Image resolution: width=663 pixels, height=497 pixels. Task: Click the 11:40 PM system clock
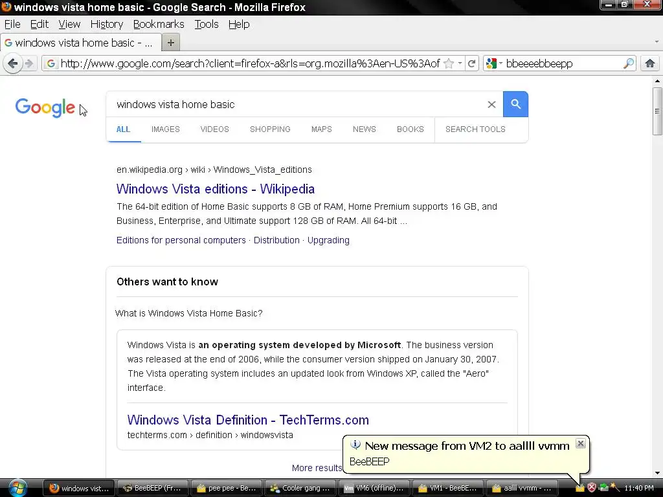[x=639, y=488]
